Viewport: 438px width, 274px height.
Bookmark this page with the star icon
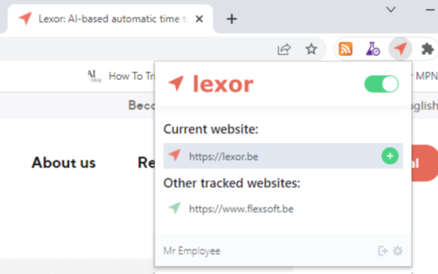(311, 49)
